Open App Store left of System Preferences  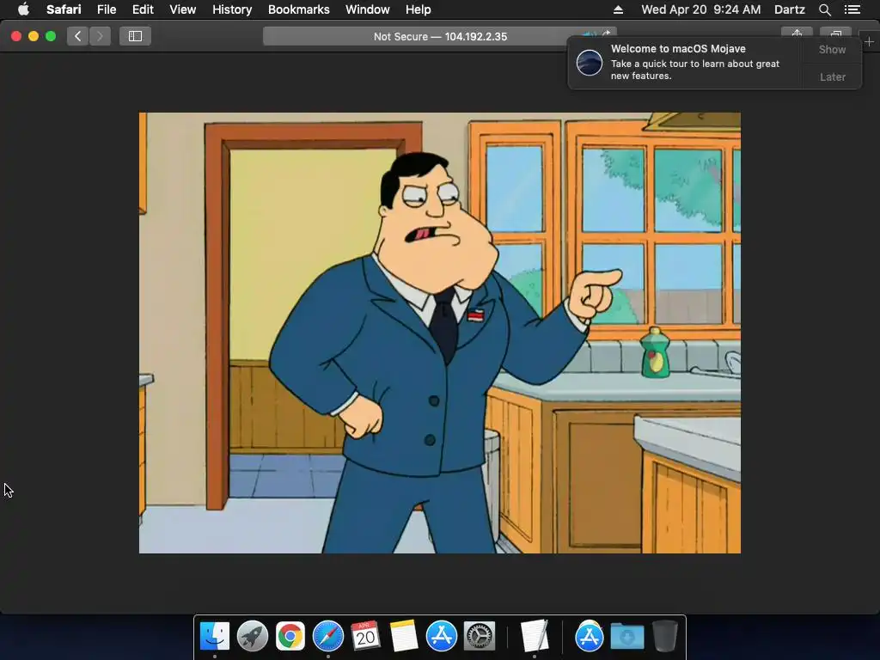[x=441, y=636]
